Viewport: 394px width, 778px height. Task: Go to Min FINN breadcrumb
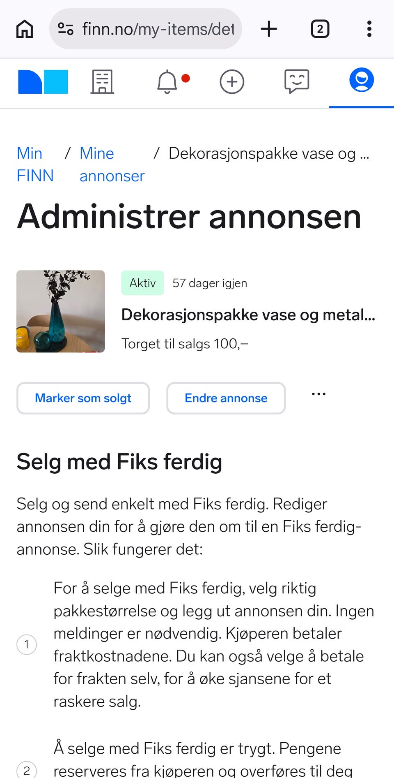coord(35,164)
